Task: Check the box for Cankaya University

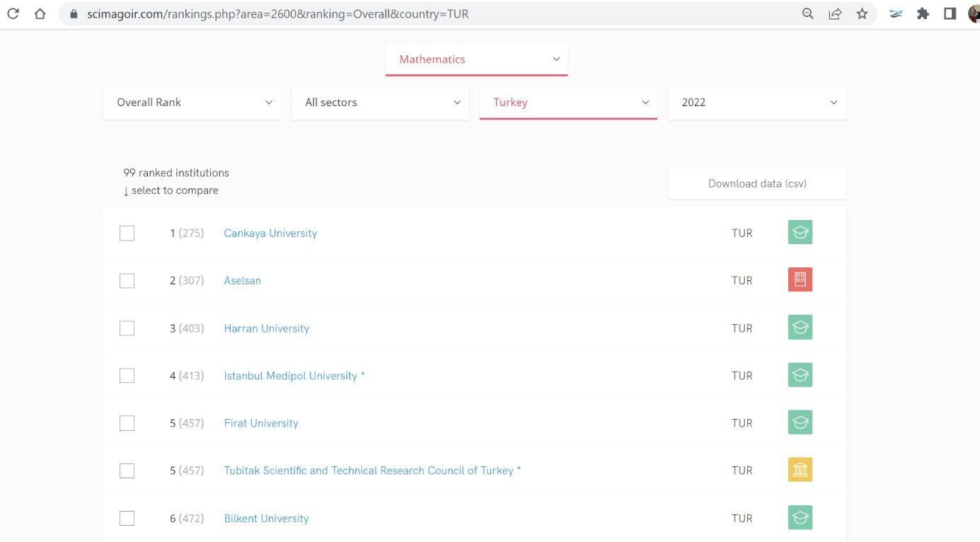Action: [127, 233]
